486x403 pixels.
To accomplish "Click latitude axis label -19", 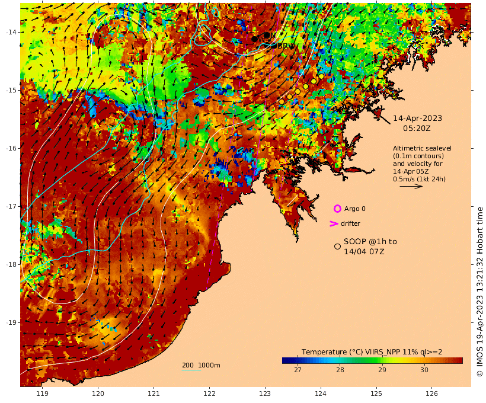I will click(11, 322).
